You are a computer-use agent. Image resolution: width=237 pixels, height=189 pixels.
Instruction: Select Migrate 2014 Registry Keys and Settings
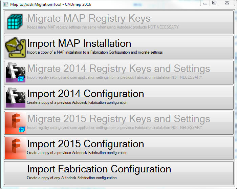(118, 69)
